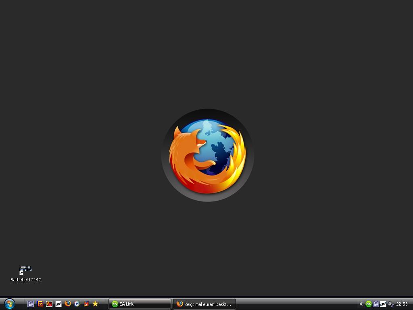Select the Battlefield 2142 desktop shortcut icon

pos(26,270)
